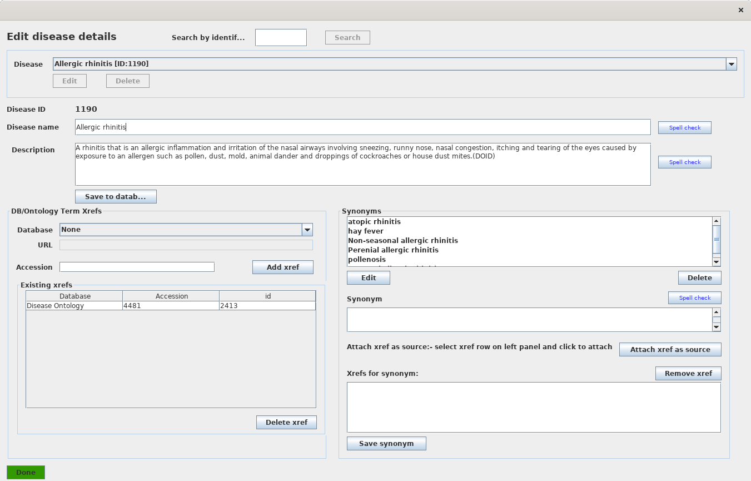
Task: Click the Remove xref button
Action: tap(688, 374)
